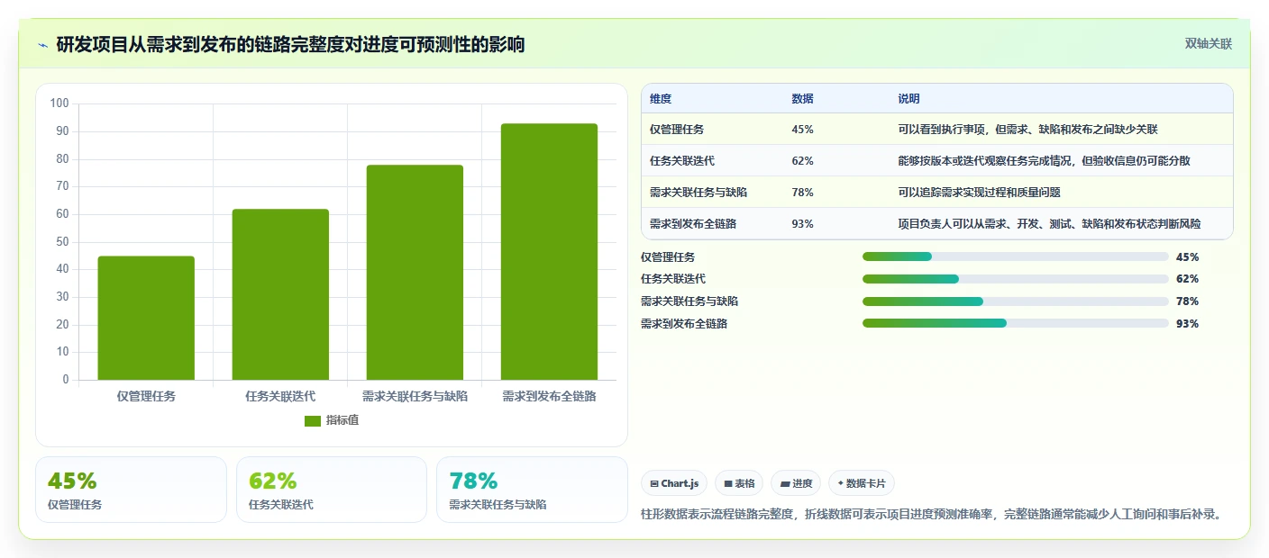Viewport: 1269px width, 558px height.
Task: Click x-axis label 仅管理任务
Action: (146, 396)
